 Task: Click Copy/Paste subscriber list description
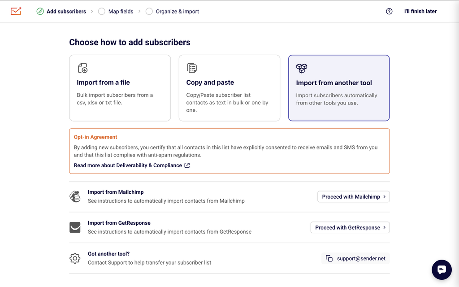point(227,103)
